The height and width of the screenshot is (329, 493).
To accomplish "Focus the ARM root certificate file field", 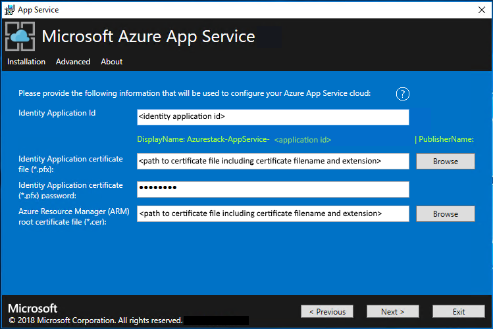I will 273,213.
